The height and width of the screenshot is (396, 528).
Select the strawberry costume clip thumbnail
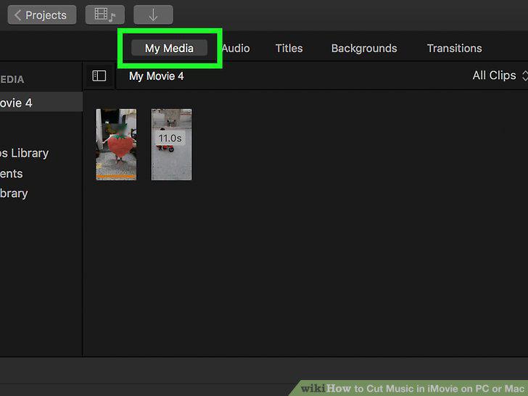pyautogui.click(x=116, y=144)
